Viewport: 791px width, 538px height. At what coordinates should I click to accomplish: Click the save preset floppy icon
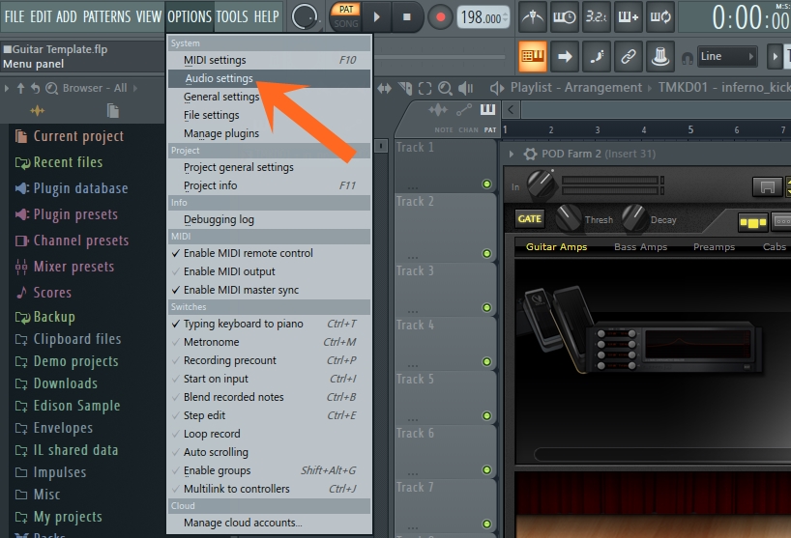point(769,186)
